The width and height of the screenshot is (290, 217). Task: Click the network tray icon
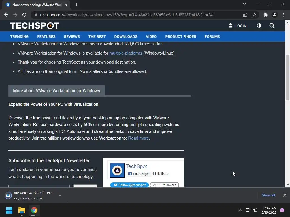point(248,210)
